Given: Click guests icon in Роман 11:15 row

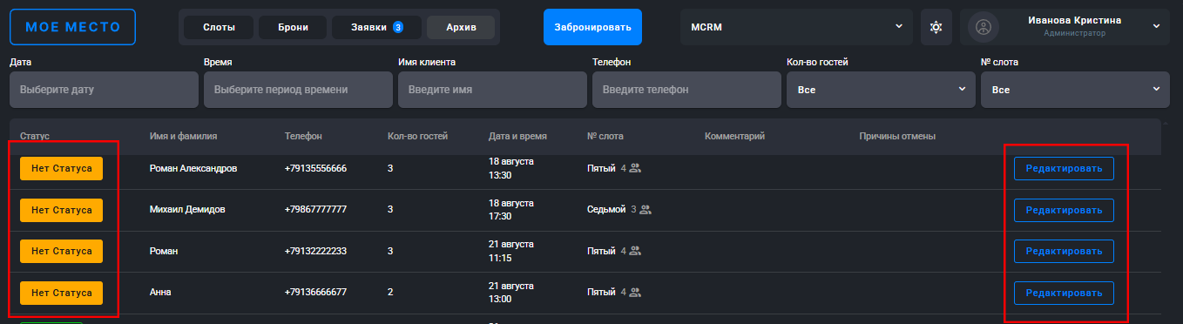Looking at the screenshot, I should (x=635, y=251).
